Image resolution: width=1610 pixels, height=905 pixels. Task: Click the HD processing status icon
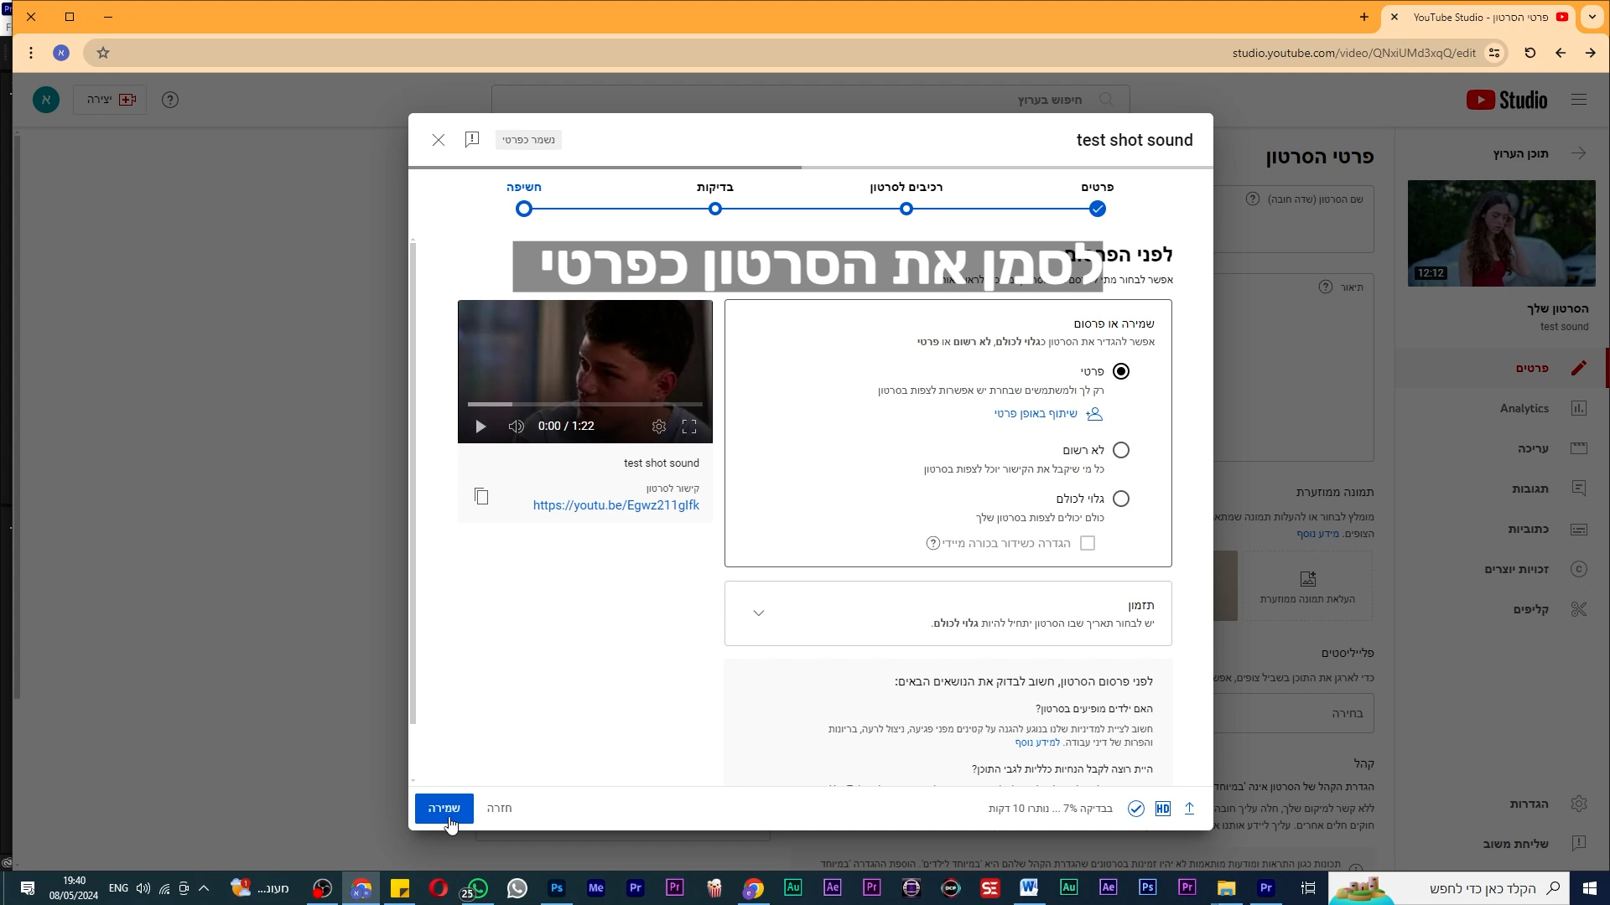[x=1162, y=809]
